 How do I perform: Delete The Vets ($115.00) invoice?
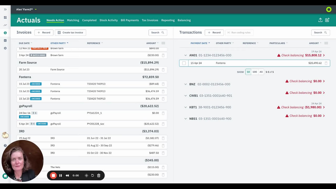coord(163,167)
